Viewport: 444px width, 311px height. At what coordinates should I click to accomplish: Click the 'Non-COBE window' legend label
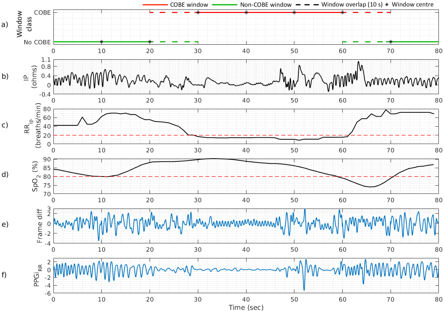coord(266,4)
